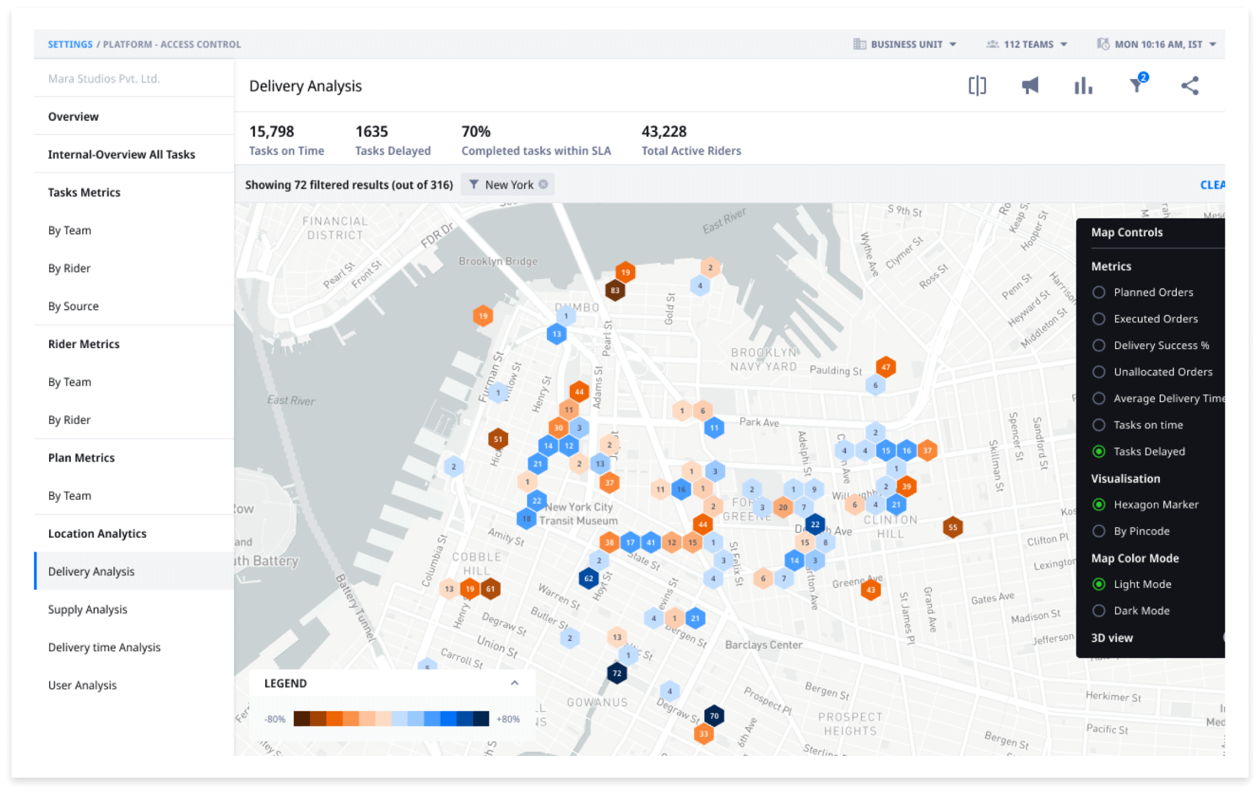The width and height of the screenshot is (1260, 793).
Task: Click the building icon next to Business Unit
Action: point(859,44)
